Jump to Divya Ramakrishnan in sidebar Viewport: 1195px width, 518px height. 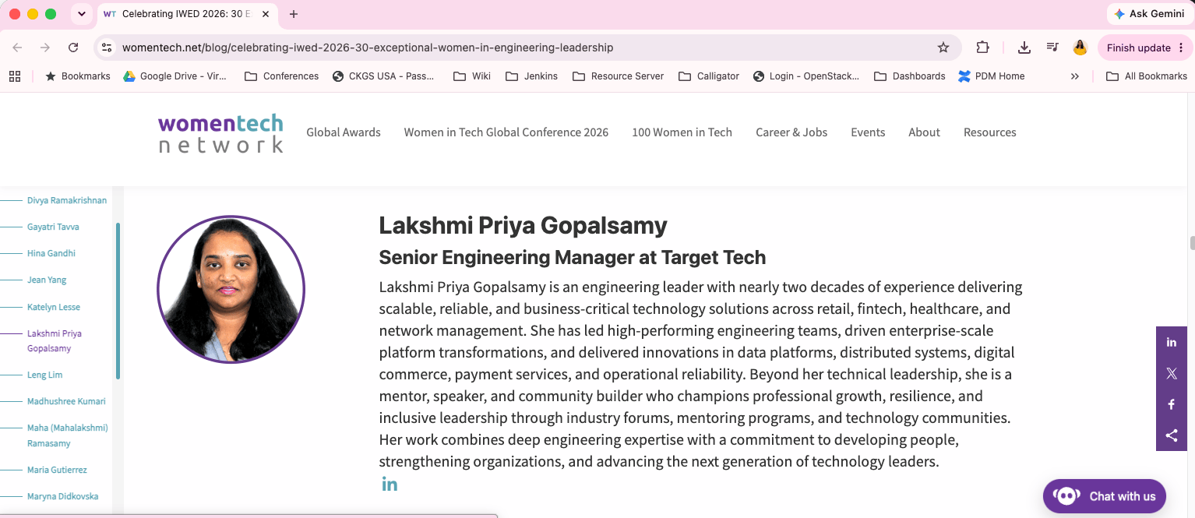tap(67, 200)
